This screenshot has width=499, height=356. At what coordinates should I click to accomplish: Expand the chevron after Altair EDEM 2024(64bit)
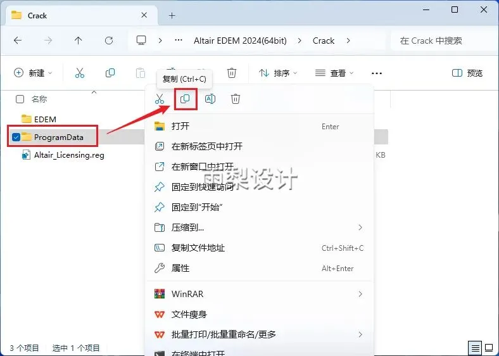[300, 41]
